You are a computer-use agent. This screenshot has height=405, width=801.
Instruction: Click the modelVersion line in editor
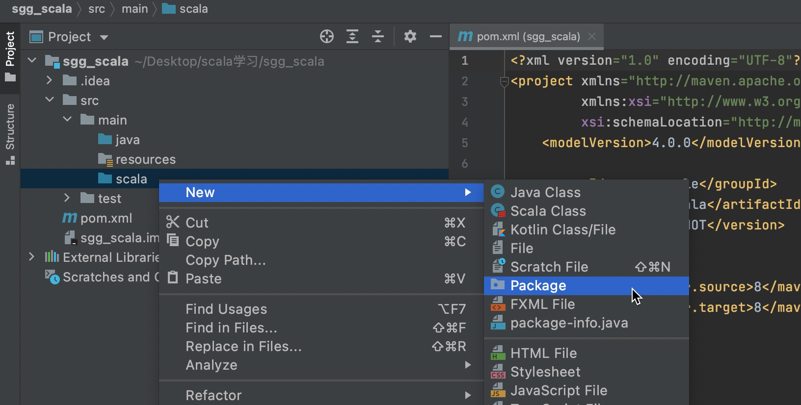(x=671, y=143)
